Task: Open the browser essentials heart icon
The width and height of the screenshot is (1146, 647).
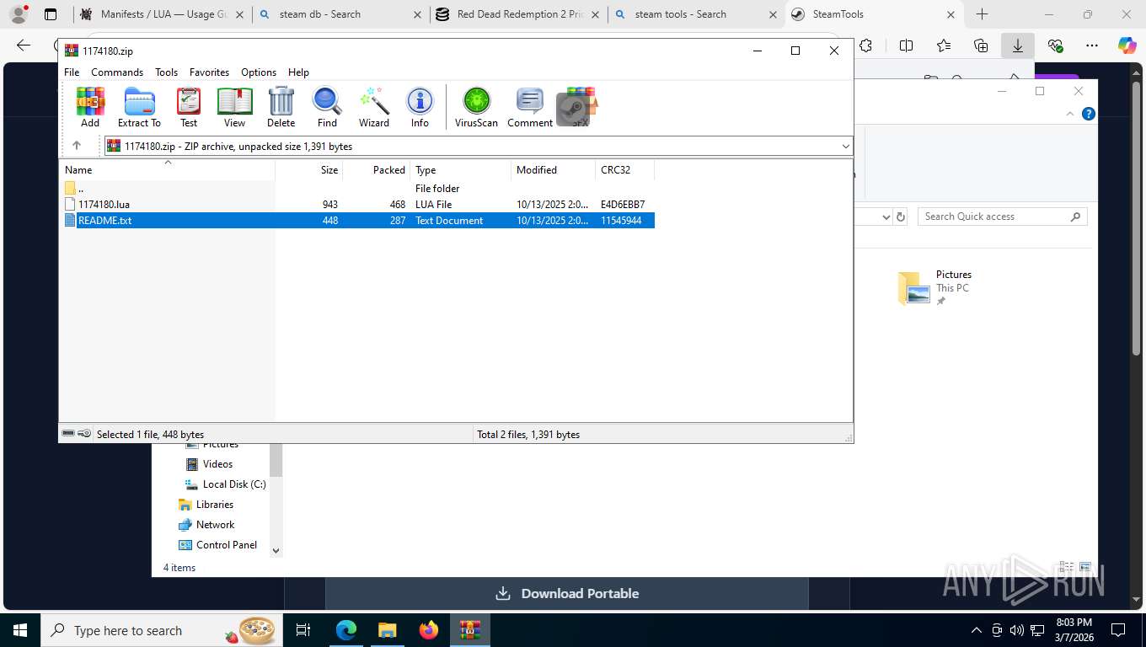Action: [x=1055, y=45]
